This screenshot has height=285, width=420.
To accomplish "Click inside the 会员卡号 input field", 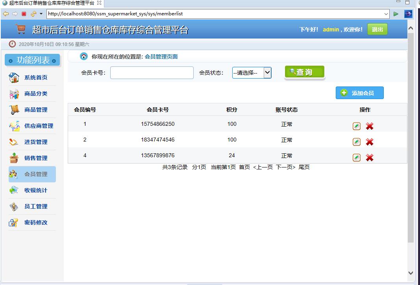I will click(x=152, y=72).
